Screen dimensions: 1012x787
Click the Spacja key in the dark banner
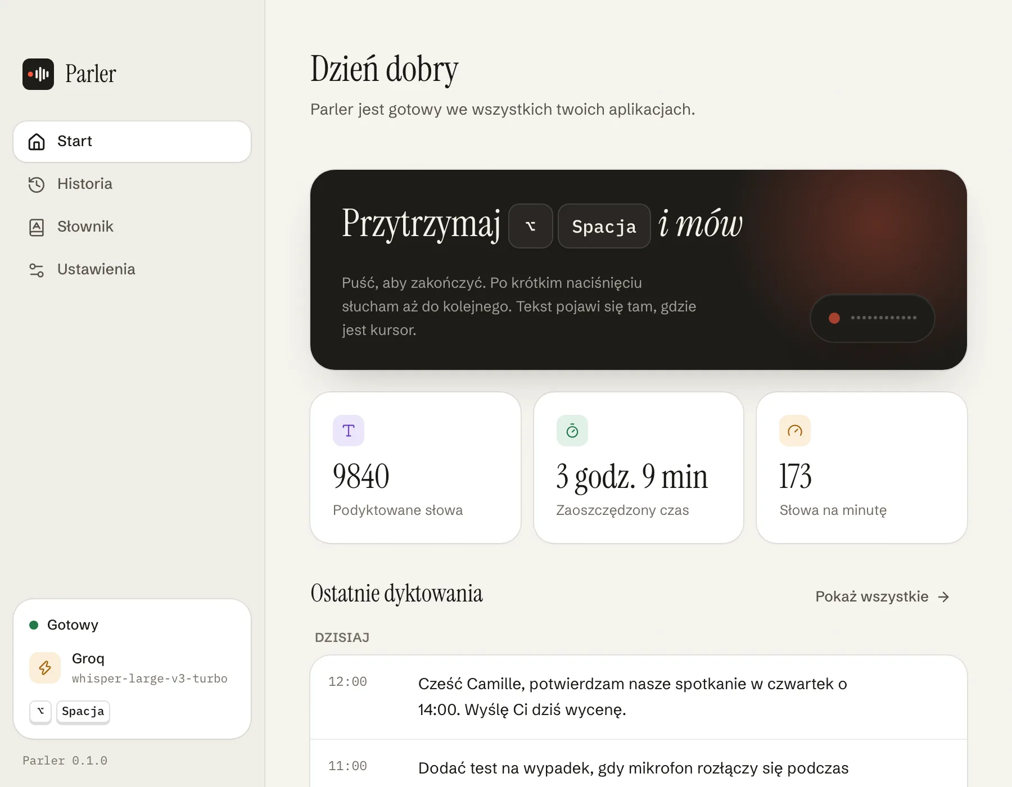pyautogui.click(x=604, y=226)
